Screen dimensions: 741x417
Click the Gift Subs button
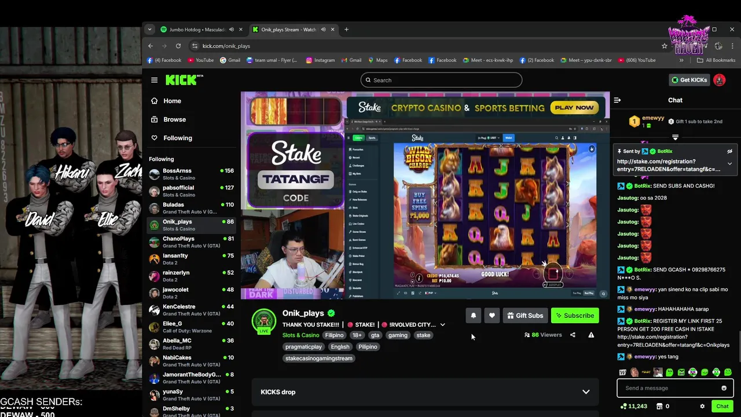525,316
